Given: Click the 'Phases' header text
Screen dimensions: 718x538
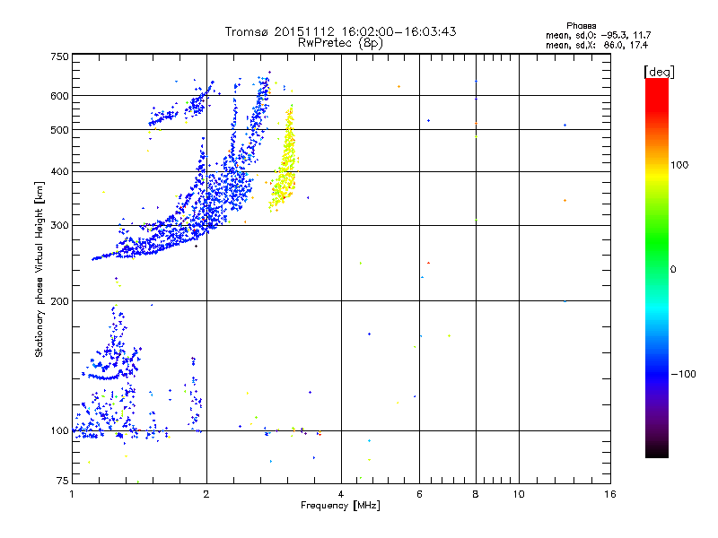Looking at the screenshot, I should click(x=581, y=26).
